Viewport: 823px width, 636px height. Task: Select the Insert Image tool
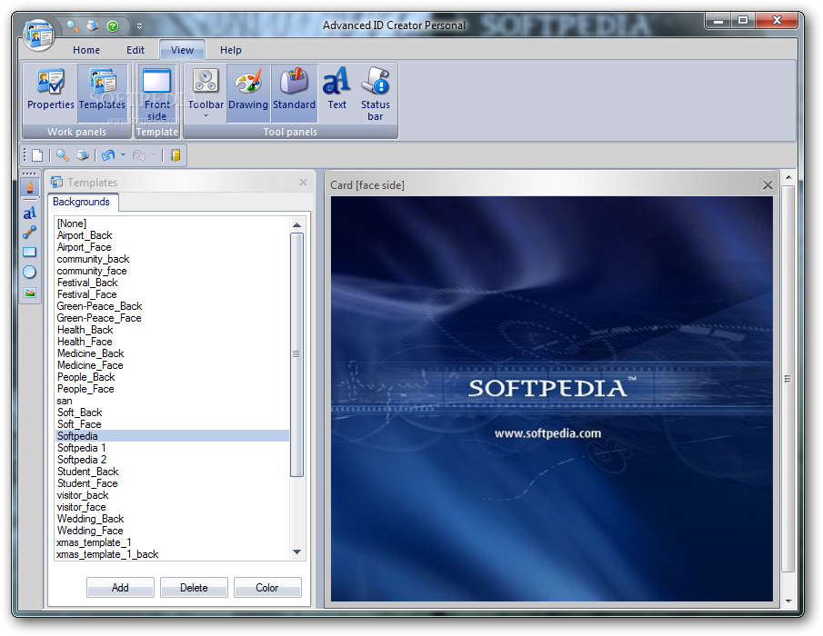coord(30,293)
